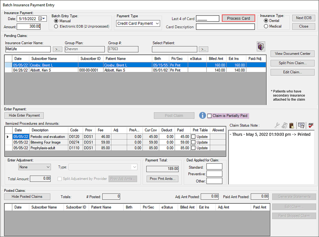The image size is (319, 237).
Task: Open the date calendar picker icon
Action: pyautogui.click(x=40, y=19)
